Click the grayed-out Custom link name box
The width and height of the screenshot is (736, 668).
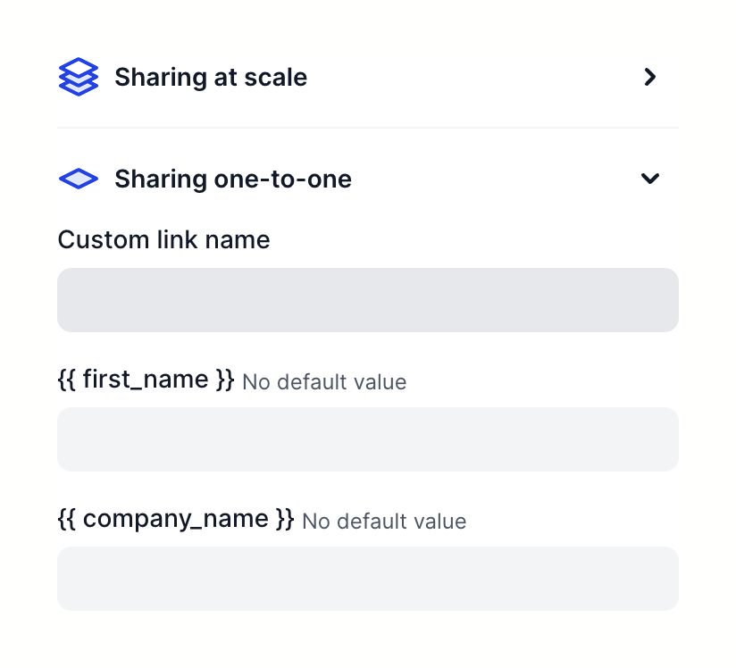click(x=368, y=300)
